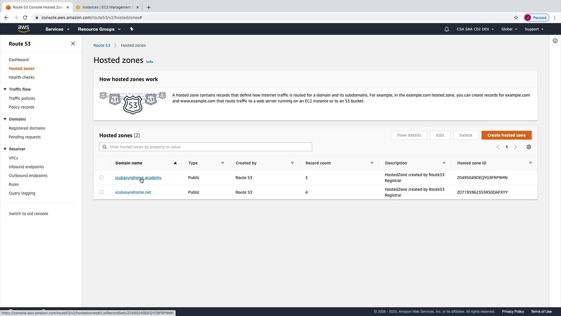561x316 pixels.
Task: Go to Health checks in the sidebar
Action: 21,77
